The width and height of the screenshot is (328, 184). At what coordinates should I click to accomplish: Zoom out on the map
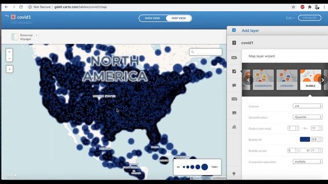pyautogui.click(x=9, y=58)
